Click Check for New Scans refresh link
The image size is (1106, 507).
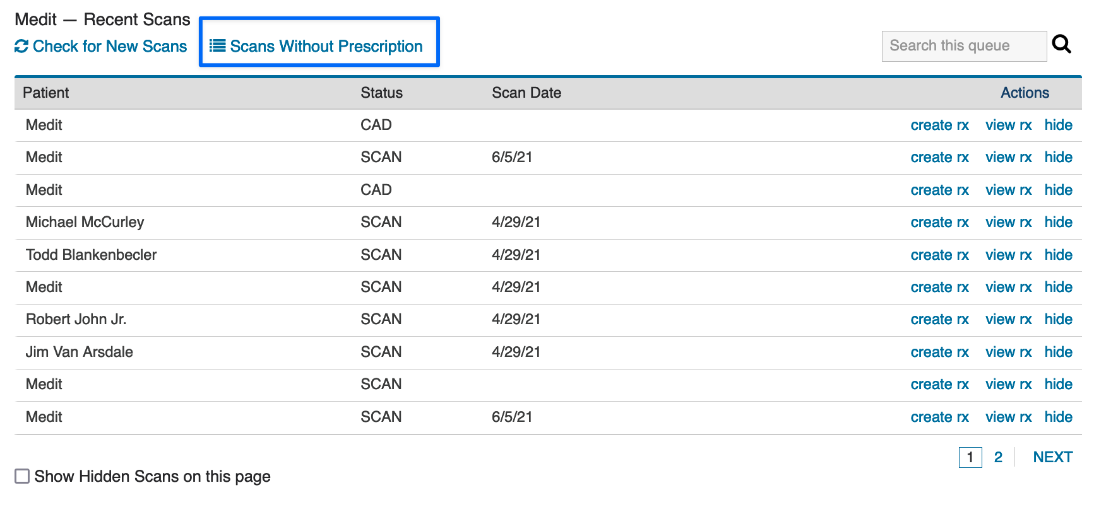(101, 46)
